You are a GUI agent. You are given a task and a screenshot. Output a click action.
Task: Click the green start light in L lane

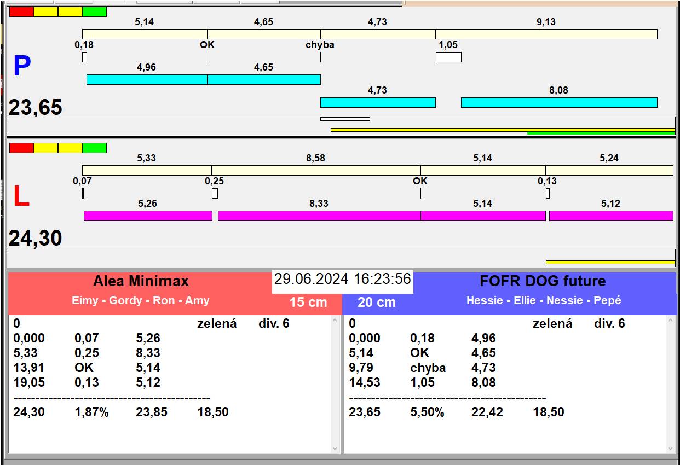[94, 148]
